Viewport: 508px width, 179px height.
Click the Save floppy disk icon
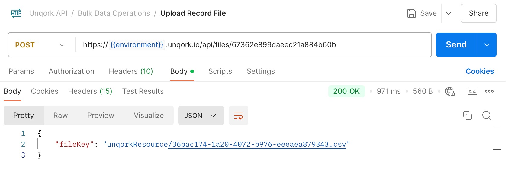tap(411, 13)
